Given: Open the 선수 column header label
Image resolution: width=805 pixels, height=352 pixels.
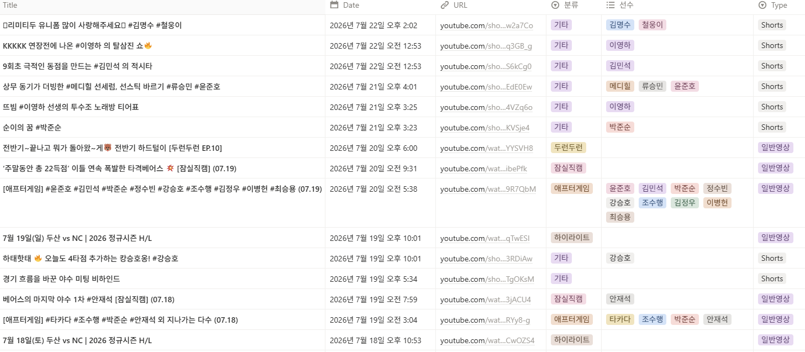Looking at the screenshot, I should pyautogui.click(x=627, y=5).
